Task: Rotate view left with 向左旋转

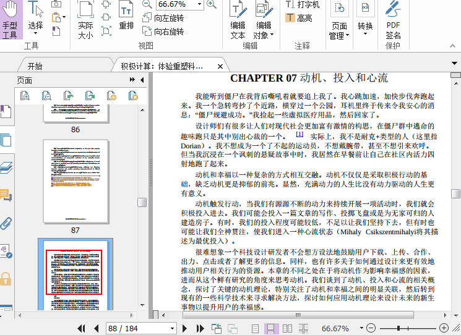Action: click(x=163, y=18)
